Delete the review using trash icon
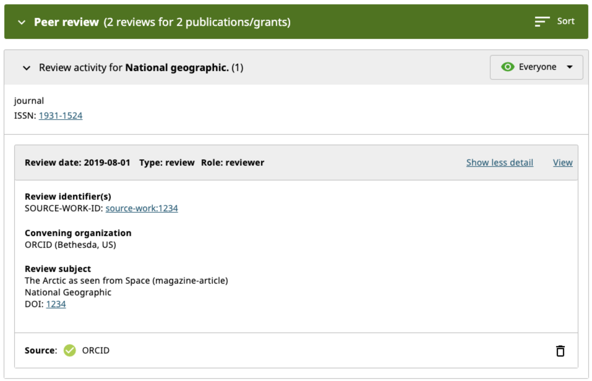592x381 pixels. click(560, 351)
